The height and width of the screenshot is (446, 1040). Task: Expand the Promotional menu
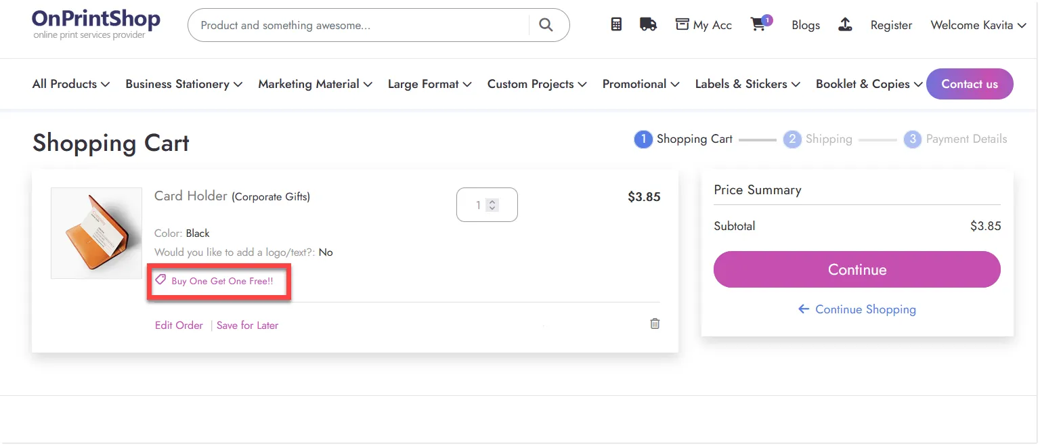coord(641,84)
